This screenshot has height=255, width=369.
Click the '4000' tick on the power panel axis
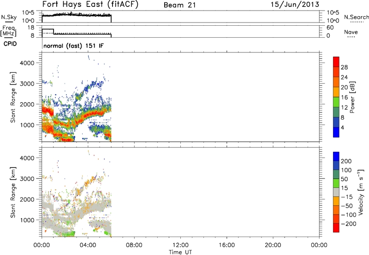27,63
